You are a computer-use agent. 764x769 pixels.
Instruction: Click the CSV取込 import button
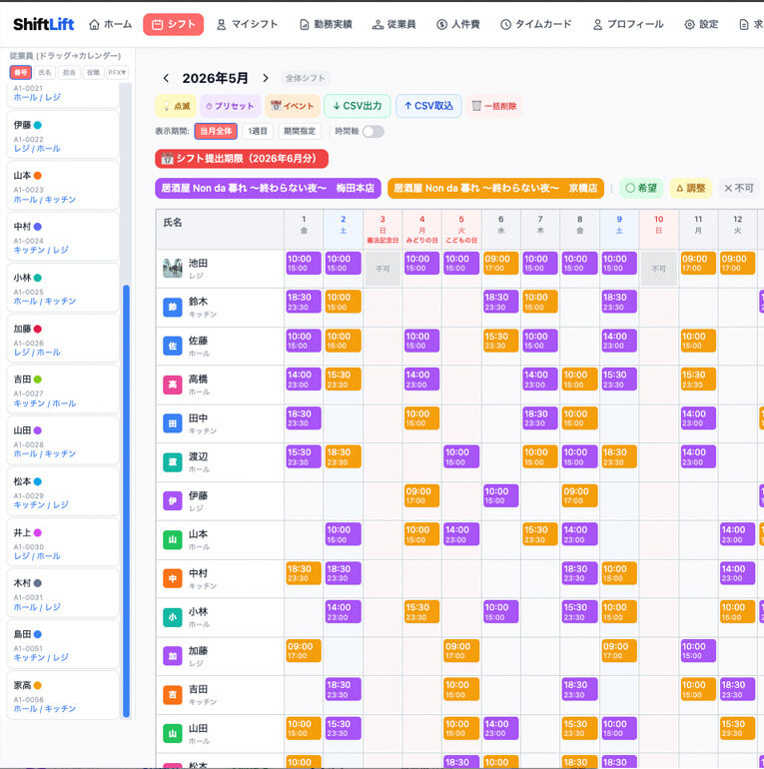point(428,106)
